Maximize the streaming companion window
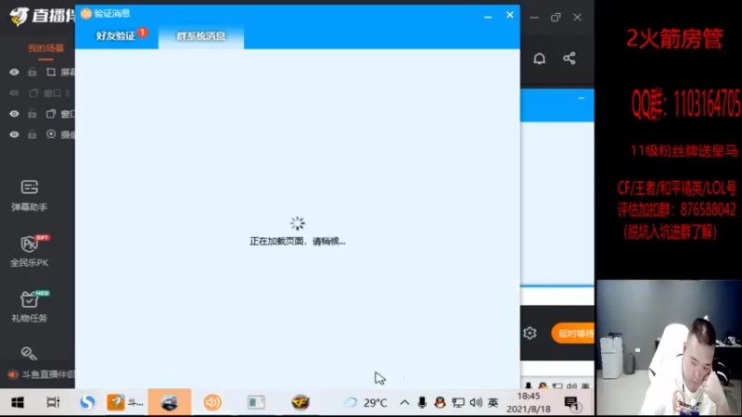The width and height of the screenshot is (742, 417). coord(556,18)
